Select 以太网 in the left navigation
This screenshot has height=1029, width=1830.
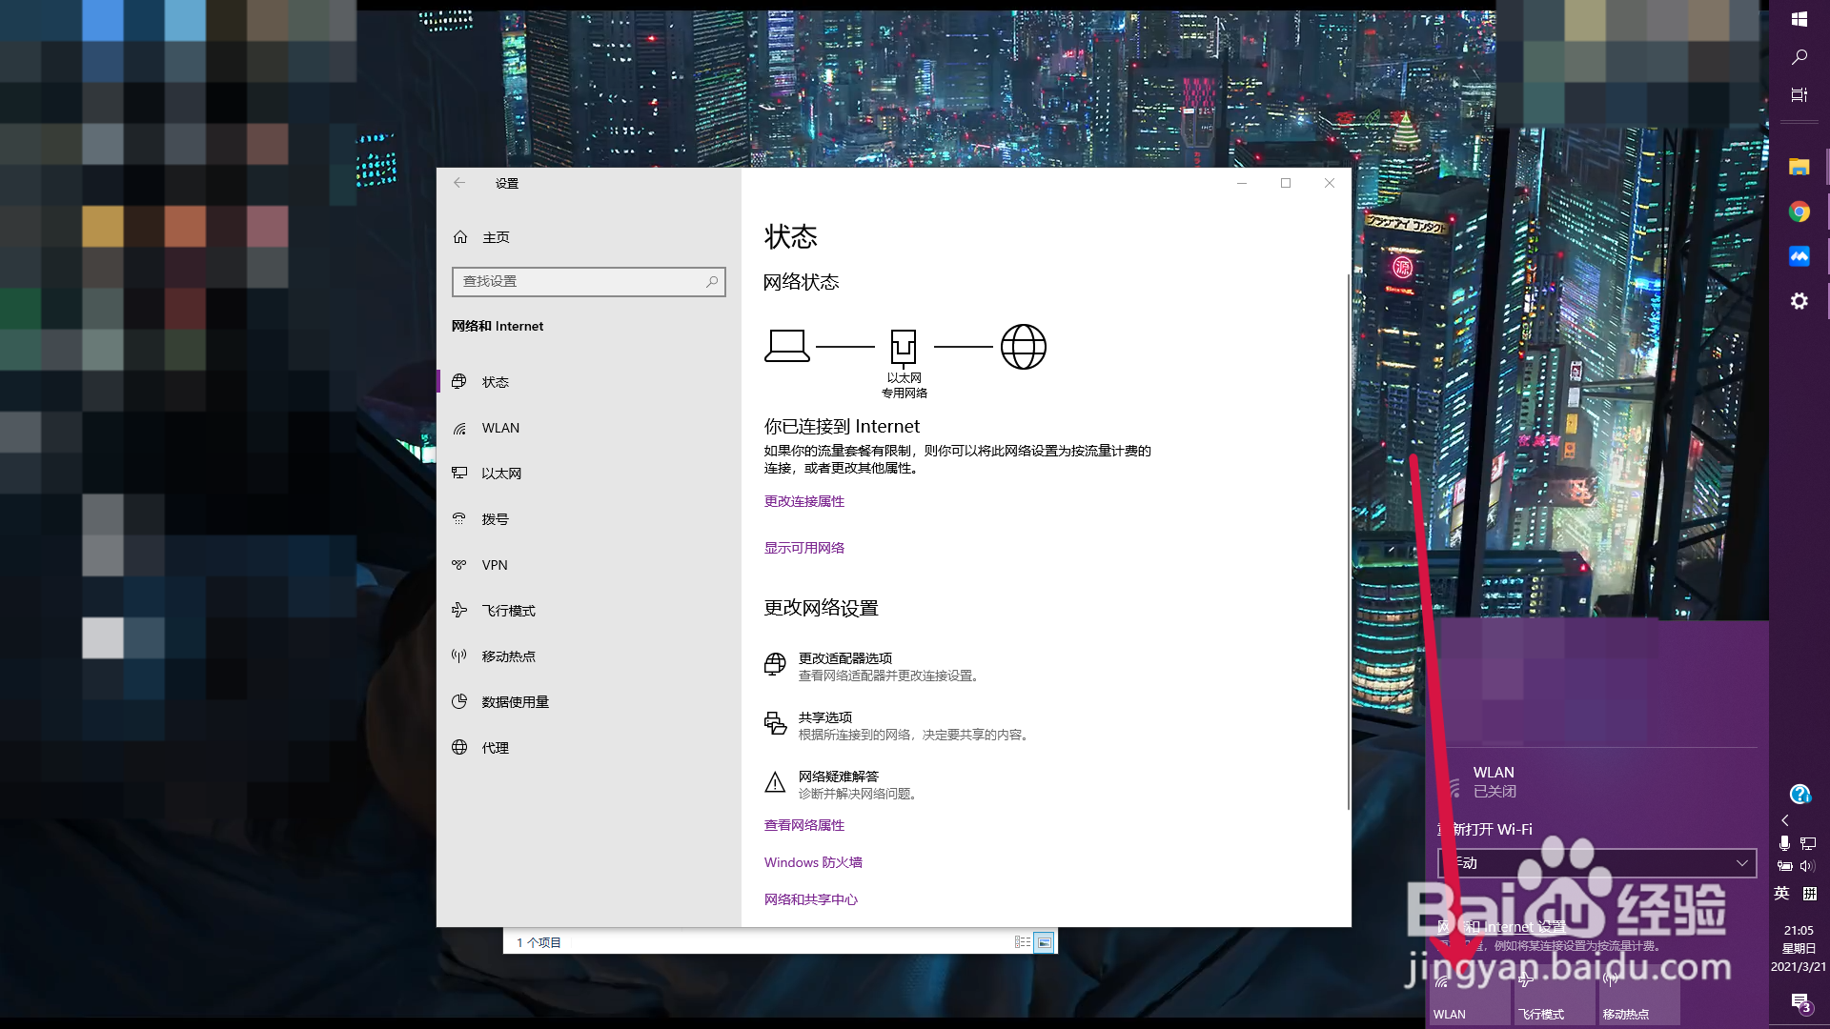pos(499,473)
